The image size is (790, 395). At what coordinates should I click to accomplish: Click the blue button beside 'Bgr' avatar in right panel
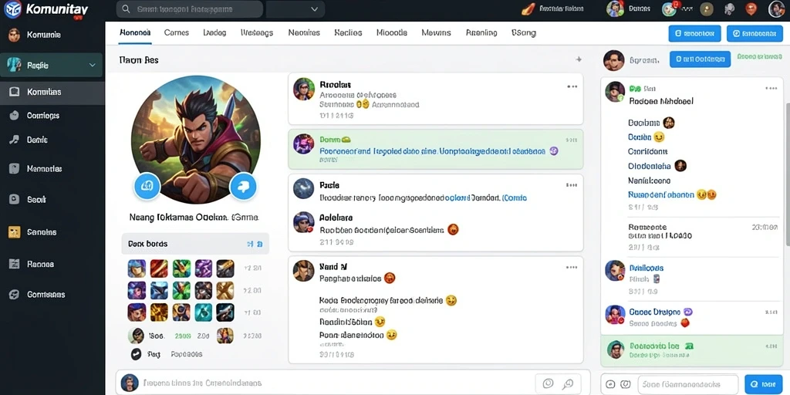700,59
